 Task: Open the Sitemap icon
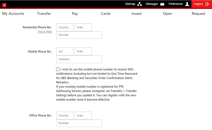140,4
